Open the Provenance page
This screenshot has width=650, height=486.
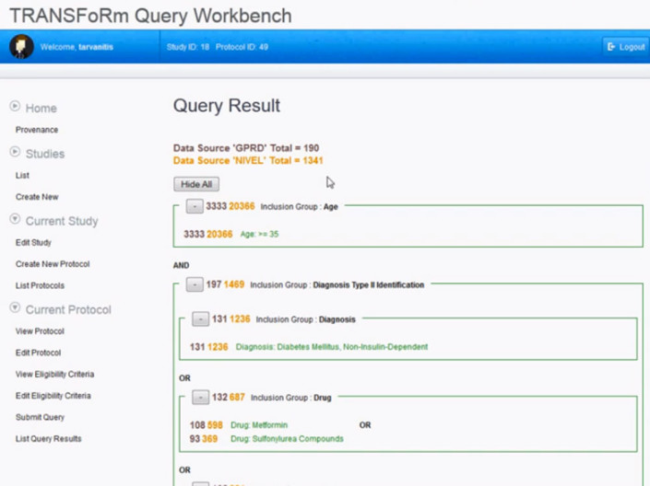pos(37,130)
